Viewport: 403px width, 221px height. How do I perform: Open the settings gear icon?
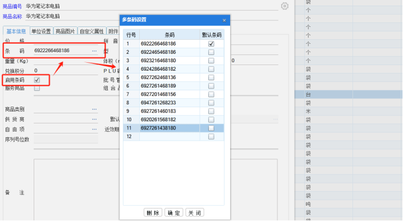285,6
